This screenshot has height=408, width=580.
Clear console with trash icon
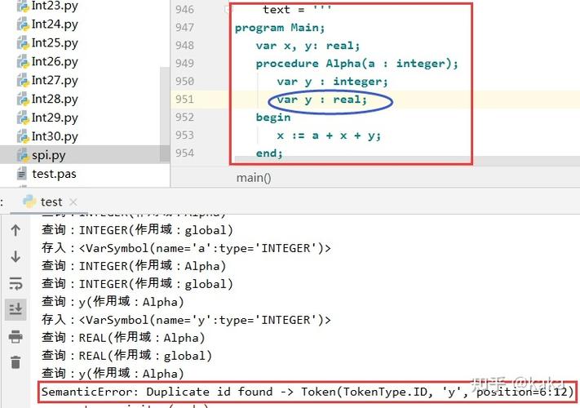point(15,362)
